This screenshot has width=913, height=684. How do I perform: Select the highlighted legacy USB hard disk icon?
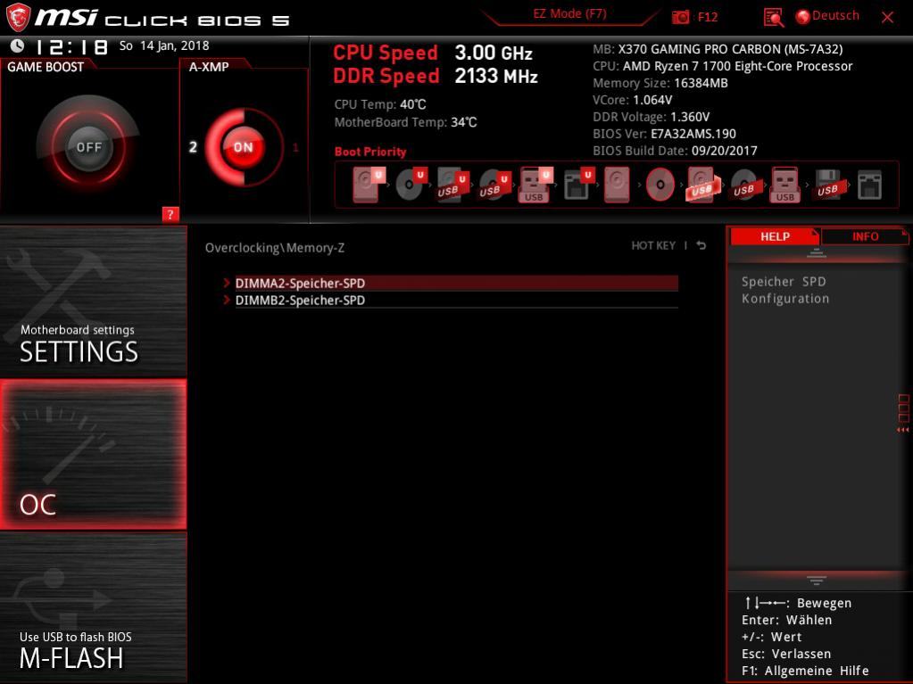click(703, 185)
